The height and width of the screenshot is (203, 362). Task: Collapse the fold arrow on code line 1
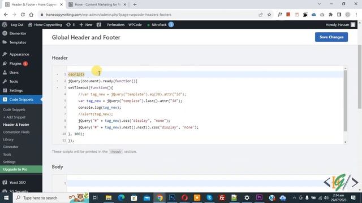(x=58, y=74)
